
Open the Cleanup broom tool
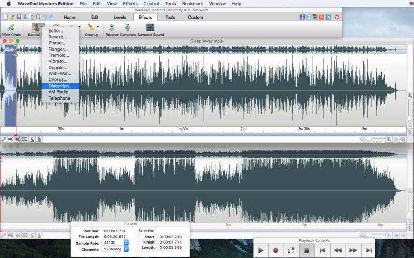click(x=91, y=30)
